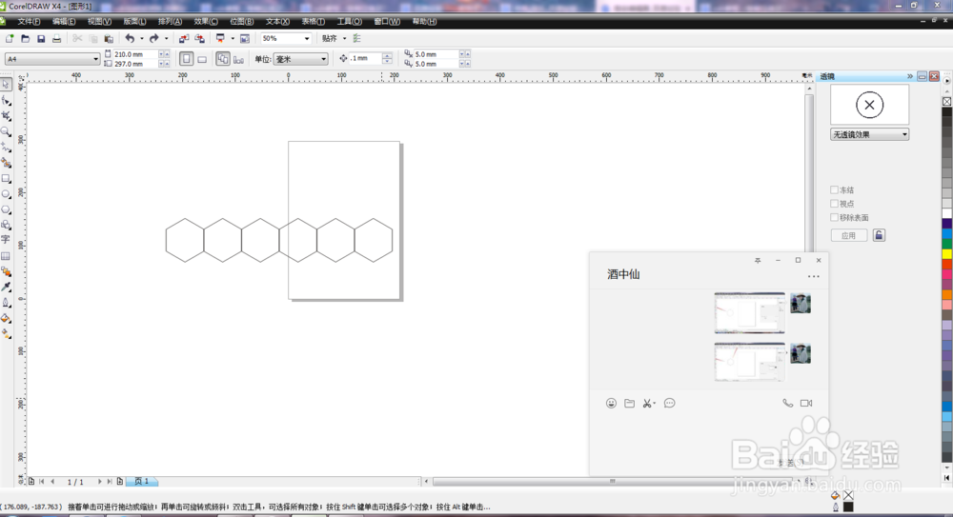Select the Crop tool
953x517 pixels.
click(x=6, y=116)
